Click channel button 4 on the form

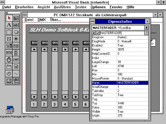65,104
